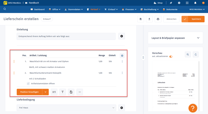The height and width of the screenshot is (114, 208).
Task: Insert a text line with T button
Action: (62, 92)
